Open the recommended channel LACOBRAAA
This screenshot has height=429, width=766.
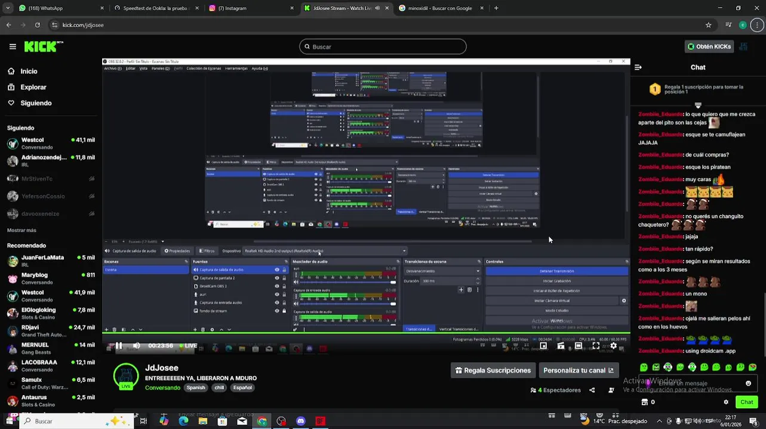[51, 366]
